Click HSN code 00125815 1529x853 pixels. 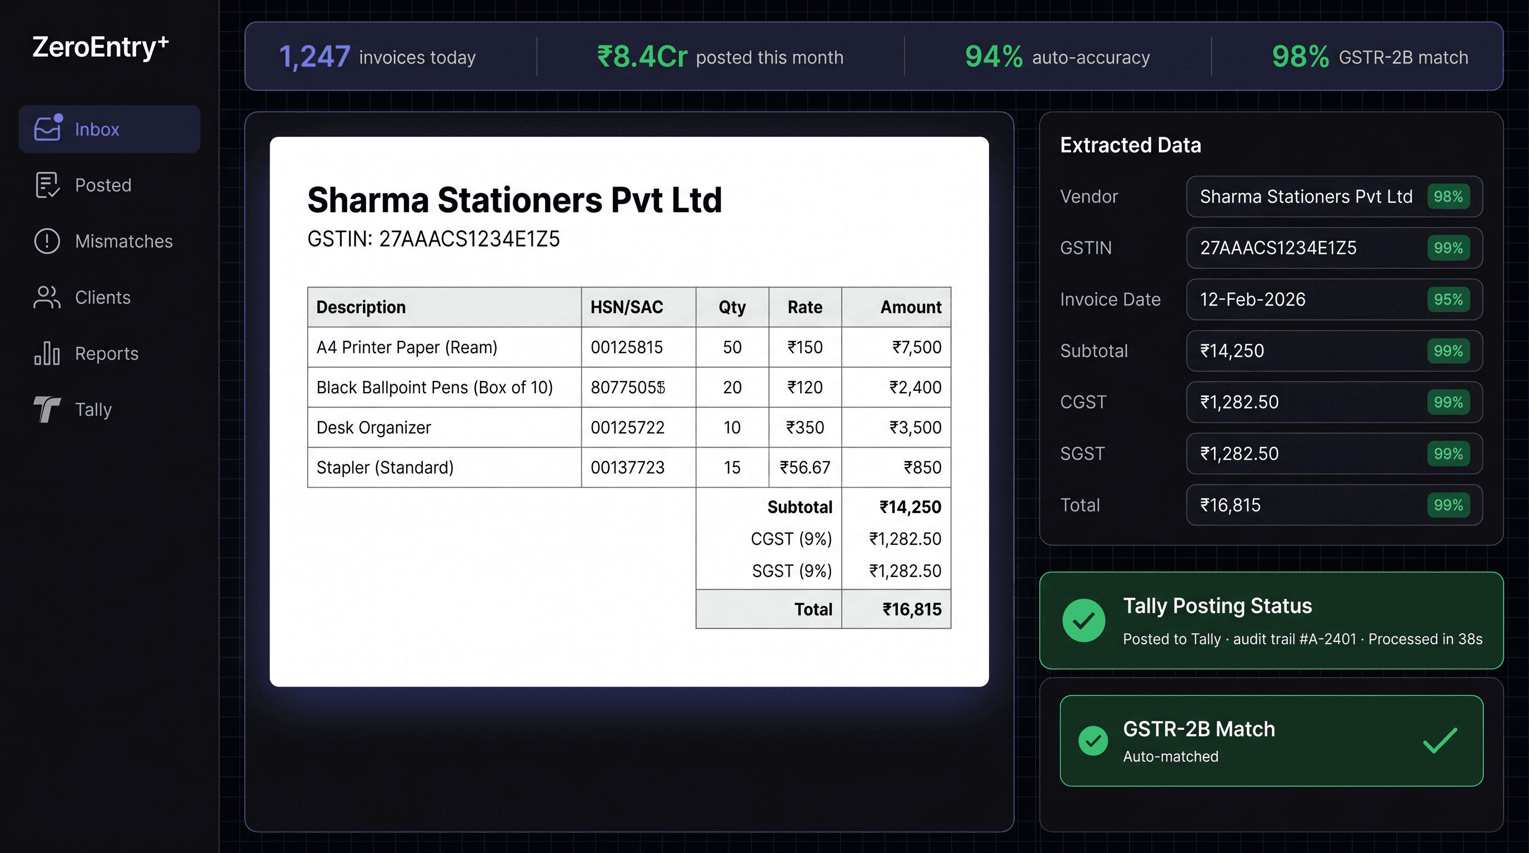[x=627, y=347]
